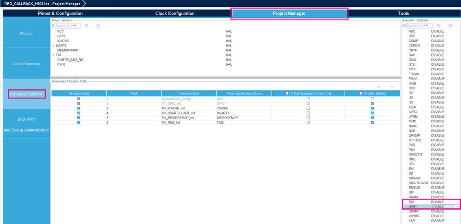Switch to the Clock Configuration tab
Image resolution: width=461 pixels, height=224 pixels.
click(x=174, y=13)
